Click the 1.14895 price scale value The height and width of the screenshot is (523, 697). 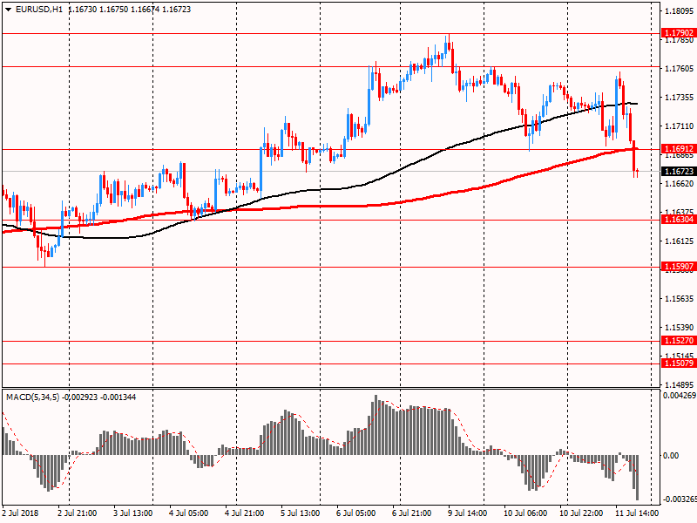click(x=679, y=384)
